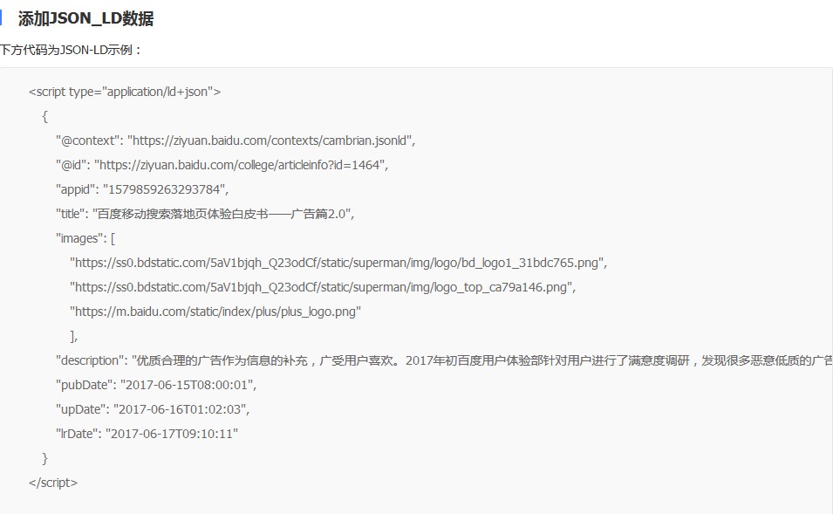This screenshot has height=514, width=833.
Task: Click the heading 添加JSON_LD数据
Action: [x=85, y=18]
